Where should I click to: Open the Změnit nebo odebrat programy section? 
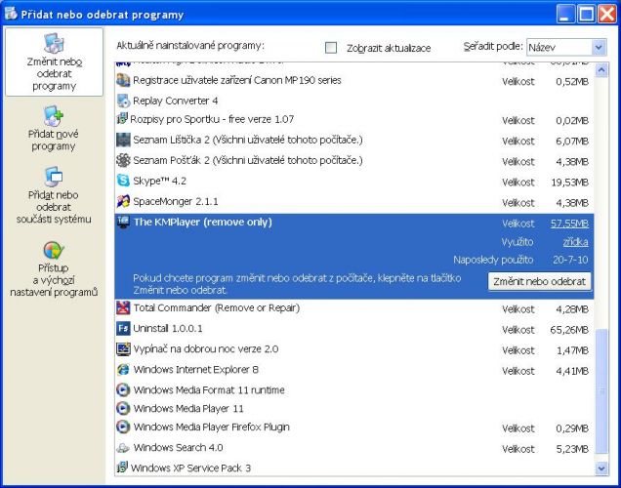(54, 62)
